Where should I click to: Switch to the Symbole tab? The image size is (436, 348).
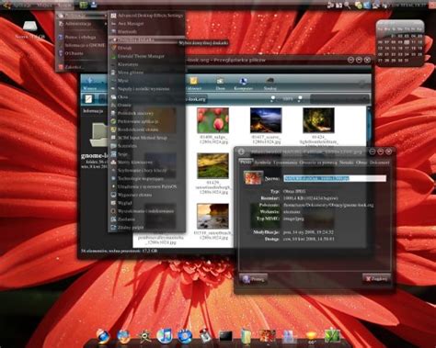click(263, 163)
